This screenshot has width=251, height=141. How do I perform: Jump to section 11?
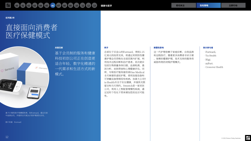(82, 5)
